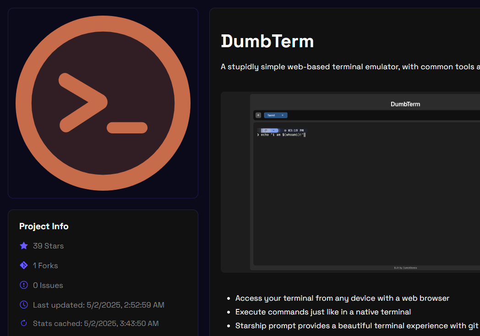
Task: Close Term1 using its small x icon
Action: [283, 116]
